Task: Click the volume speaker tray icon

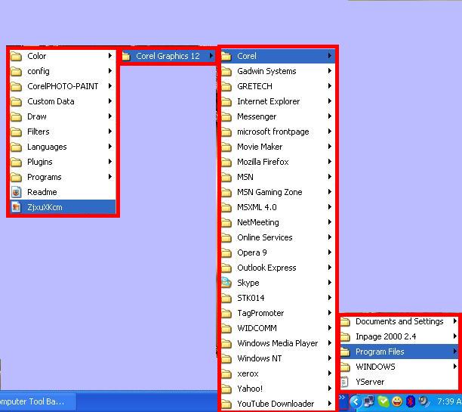Action: click(x=423, y=401)
